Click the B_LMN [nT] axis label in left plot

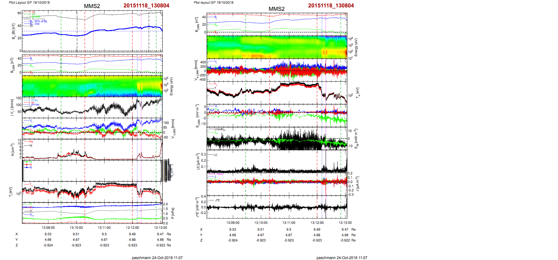coord(12,65)
